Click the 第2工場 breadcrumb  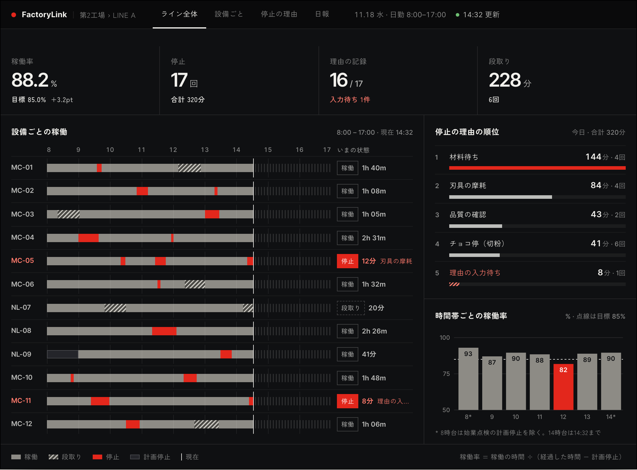click(92, 15)
